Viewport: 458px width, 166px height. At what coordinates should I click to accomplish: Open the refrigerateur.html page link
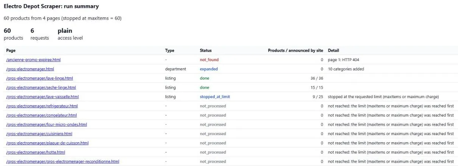click(x=42, y=106)
